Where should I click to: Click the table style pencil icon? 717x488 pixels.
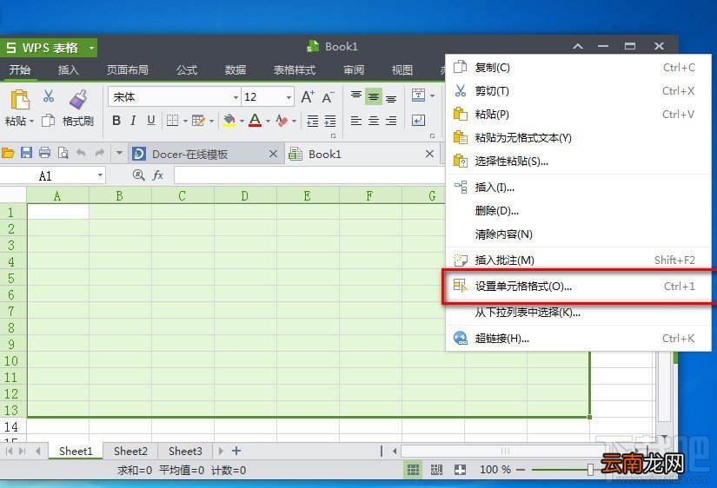coord(198,121)
